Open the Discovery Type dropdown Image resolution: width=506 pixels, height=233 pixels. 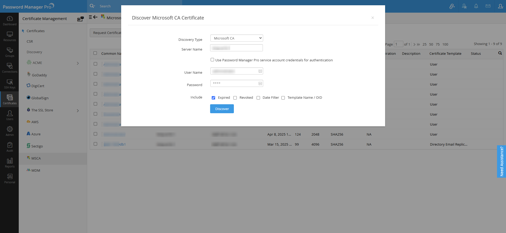pyautogui.click(x=237, y=38)
